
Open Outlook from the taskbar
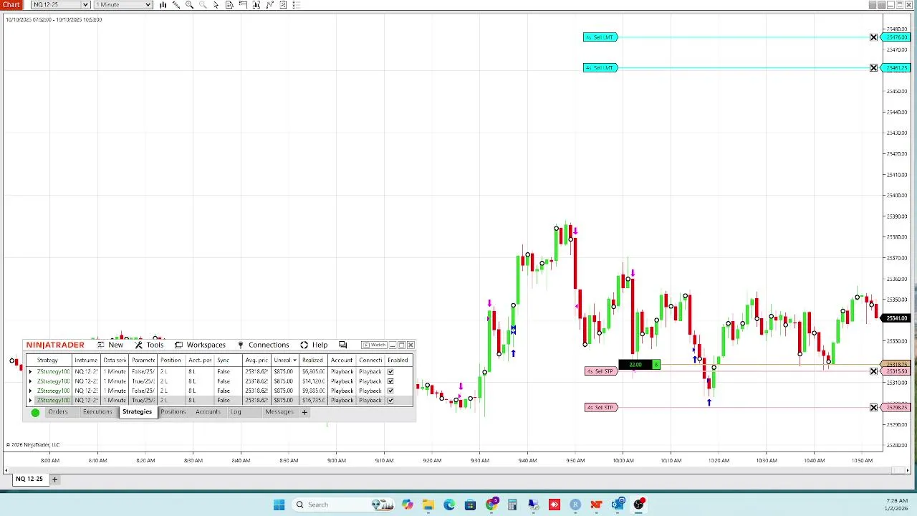(x=618, y=505)
